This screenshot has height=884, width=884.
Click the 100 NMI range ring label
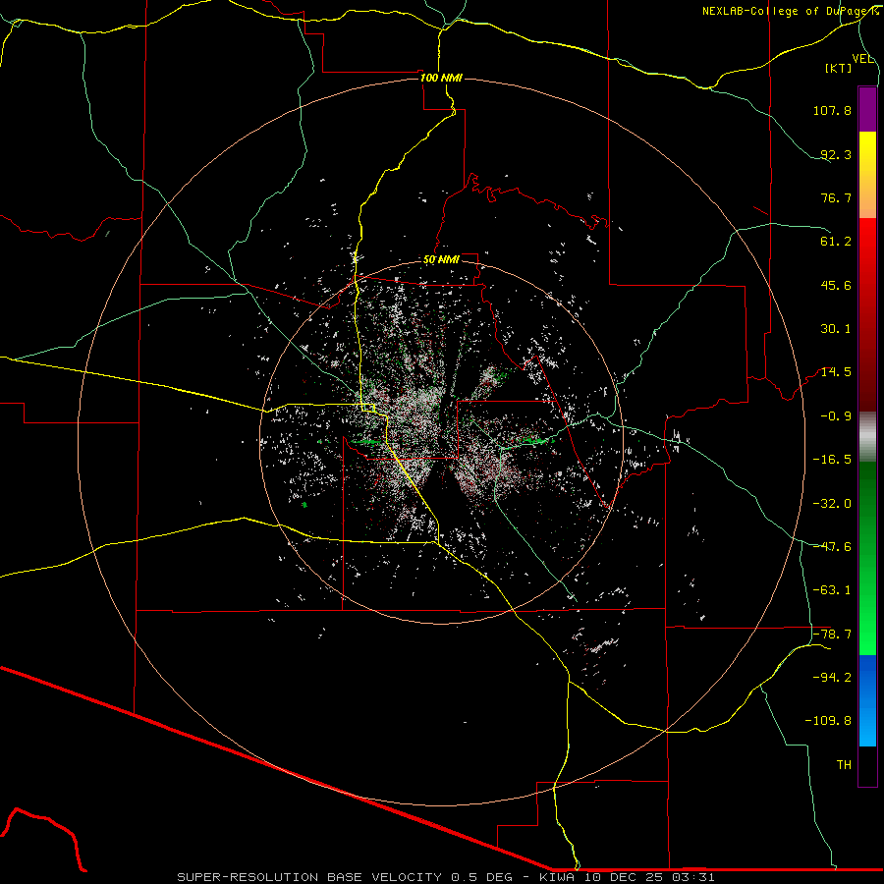(441, 78)
